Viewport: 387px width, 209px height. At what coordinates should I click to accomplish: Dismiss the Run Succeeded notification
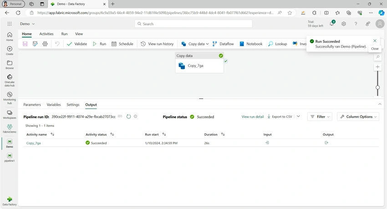coord(375,41)
